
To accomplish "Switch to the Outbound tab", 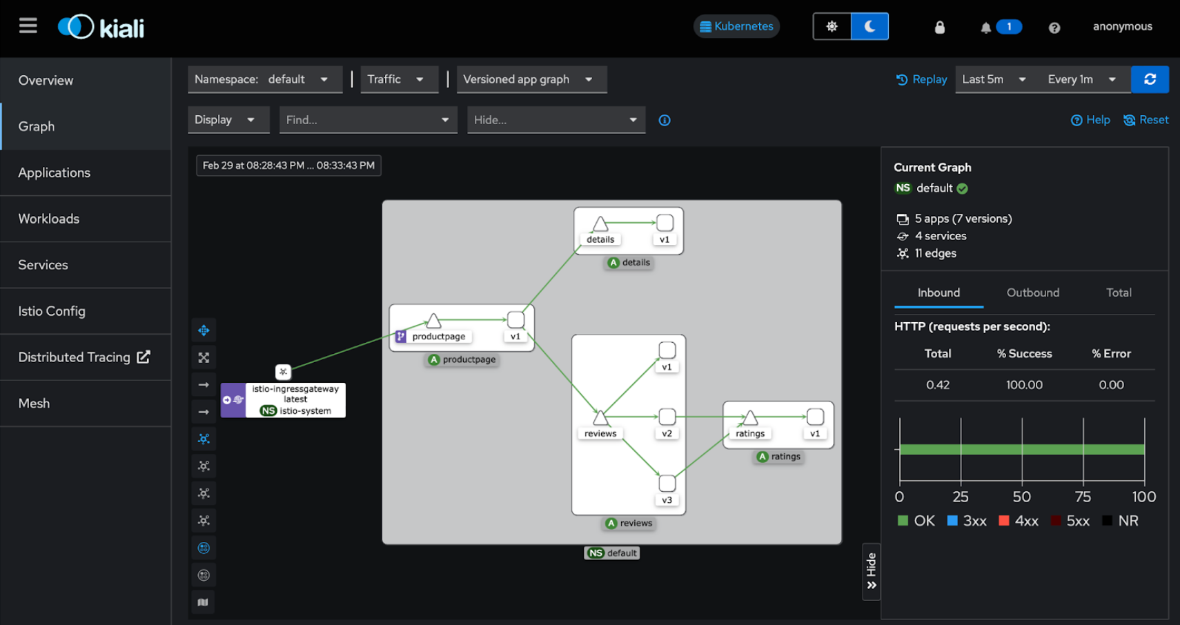I will click(x=1033, y=292).
